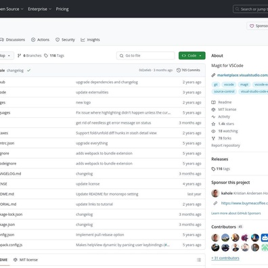268x268 pixels.
Task: Click the link icon beside marketplace URL
Action: pos(213,75)
